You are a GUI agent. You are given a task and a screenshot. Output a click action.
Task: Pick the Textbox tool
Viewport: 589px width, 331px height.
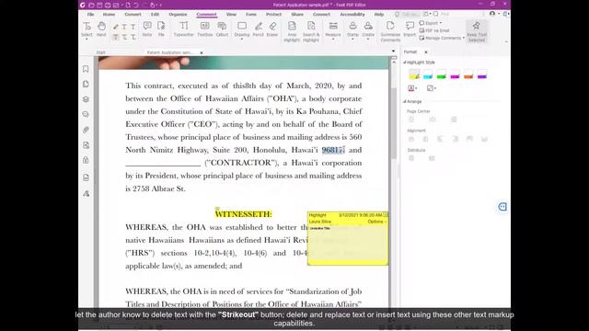coord(204,29)
